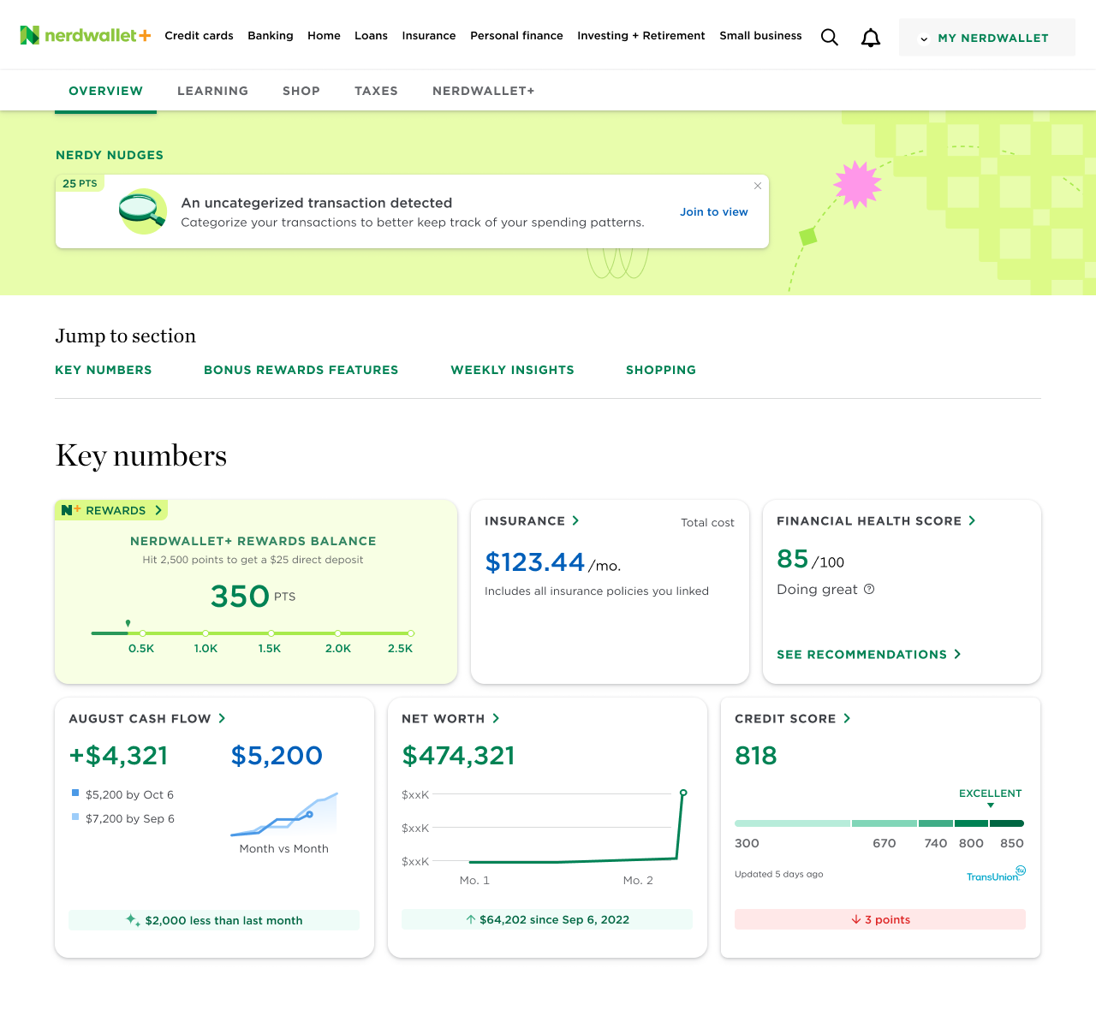The width and height of the screenshot is (1096, 1010).
Task: Click the $7,200 by Sep 6 legend
Action: coord(123,819)
